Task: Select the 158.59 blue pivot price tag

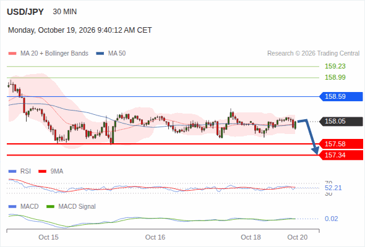Action: [341, 96]
